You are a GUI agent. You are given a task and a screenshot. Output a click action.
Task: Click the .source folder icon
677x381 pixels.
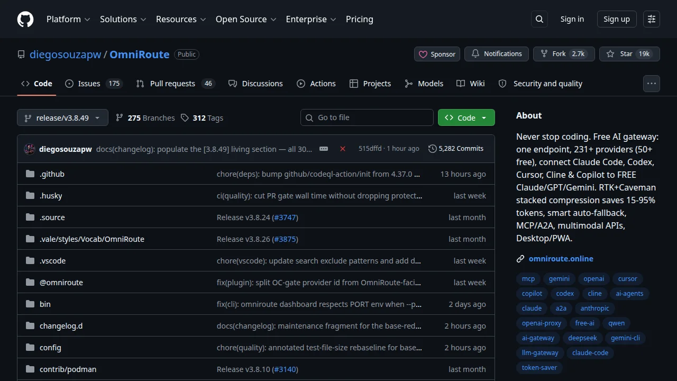(x=30, y=217)
